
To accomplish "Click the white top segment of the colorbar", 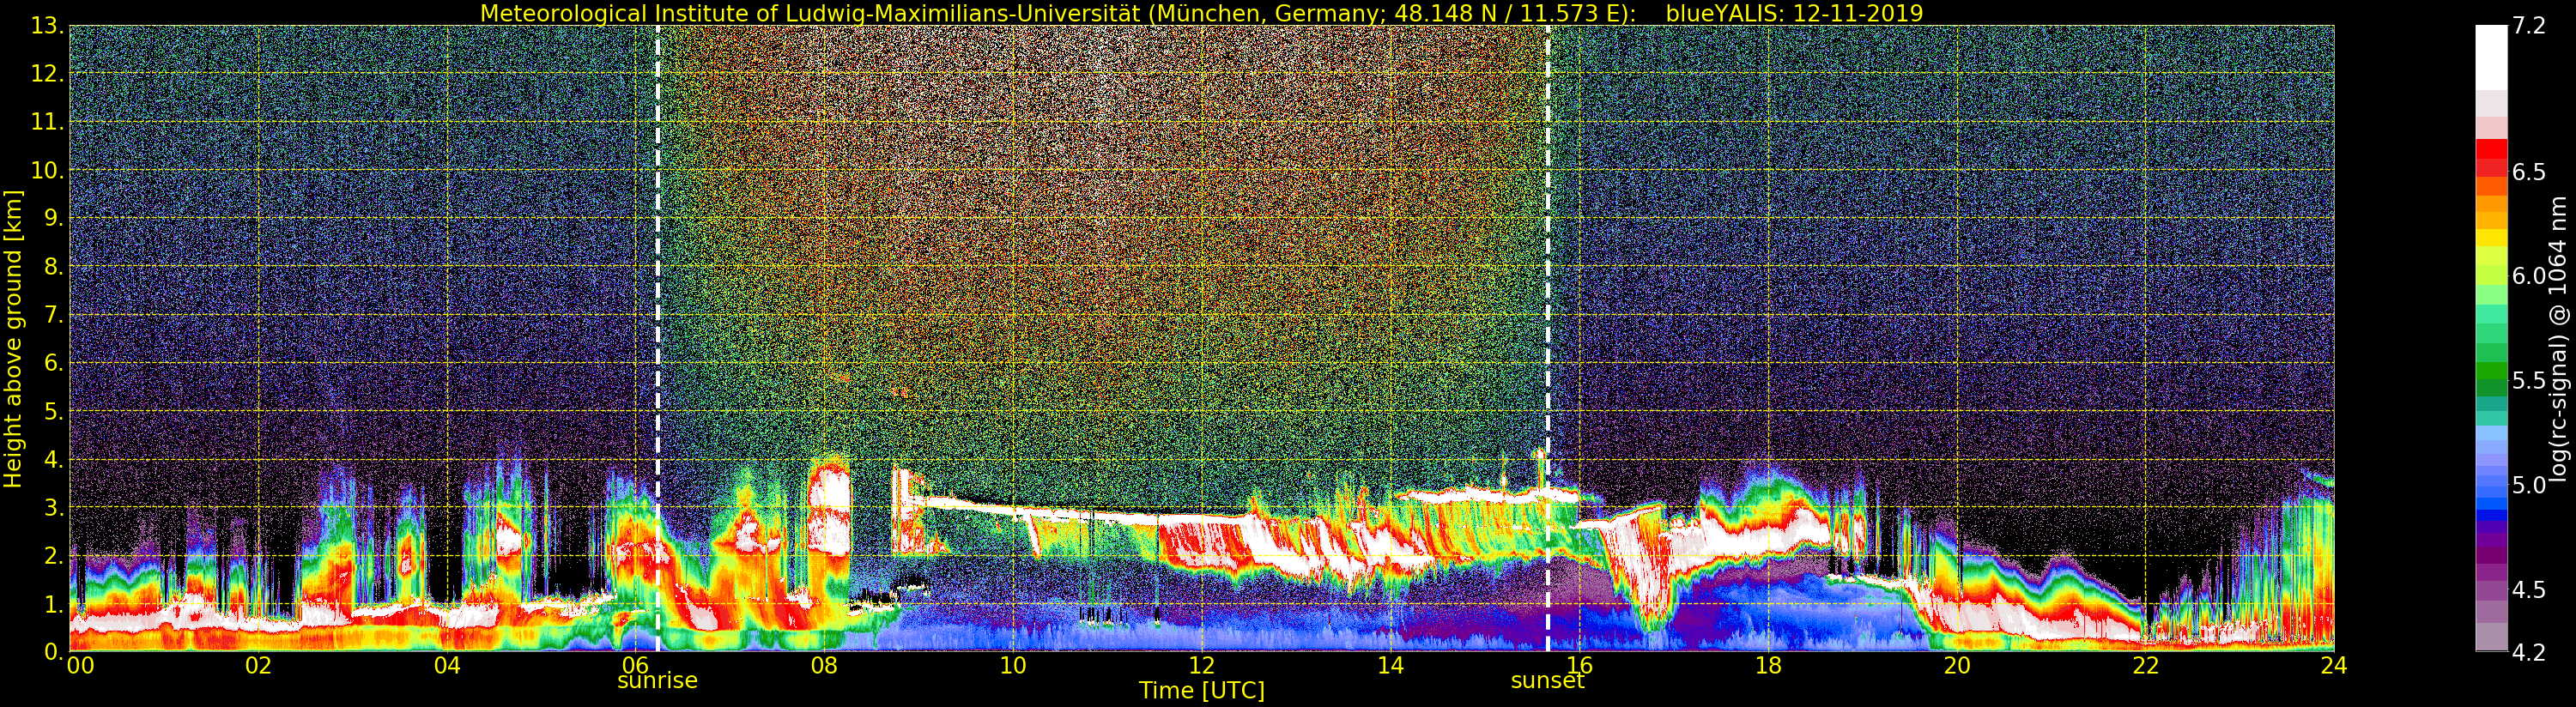I will tap(2491, 57).
